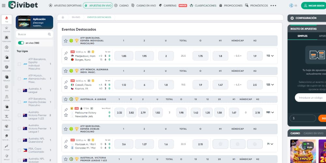Favorite the Australia A League header star

66,99
